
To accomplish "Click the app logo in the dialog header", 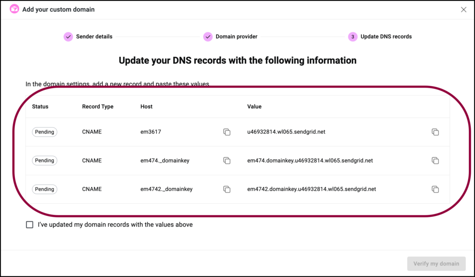I will point(14,9).
